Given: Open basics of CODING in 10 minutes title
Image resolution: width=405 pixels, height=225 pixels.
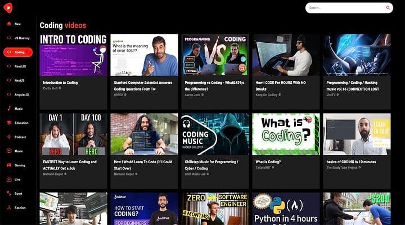Looking at the screenshot, I should click(351, 162).
